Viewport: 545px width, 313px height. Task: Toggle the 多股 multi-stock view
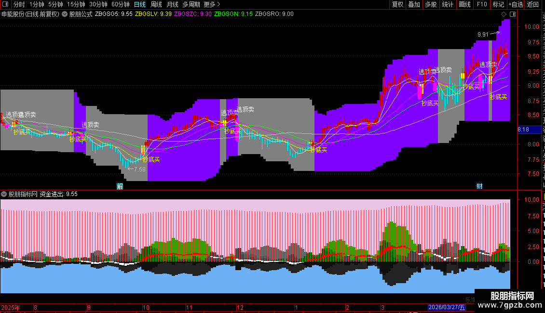point(431,4)
